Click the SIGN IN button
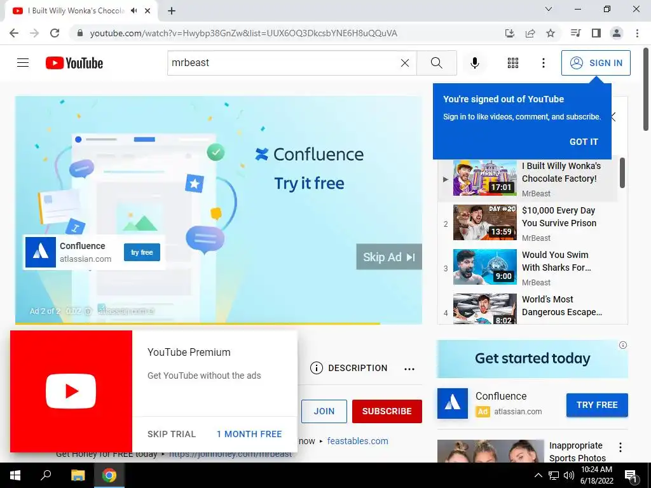The width and height of the screenshot is (651, 488). pyautogui.click(x=596, y=63)
